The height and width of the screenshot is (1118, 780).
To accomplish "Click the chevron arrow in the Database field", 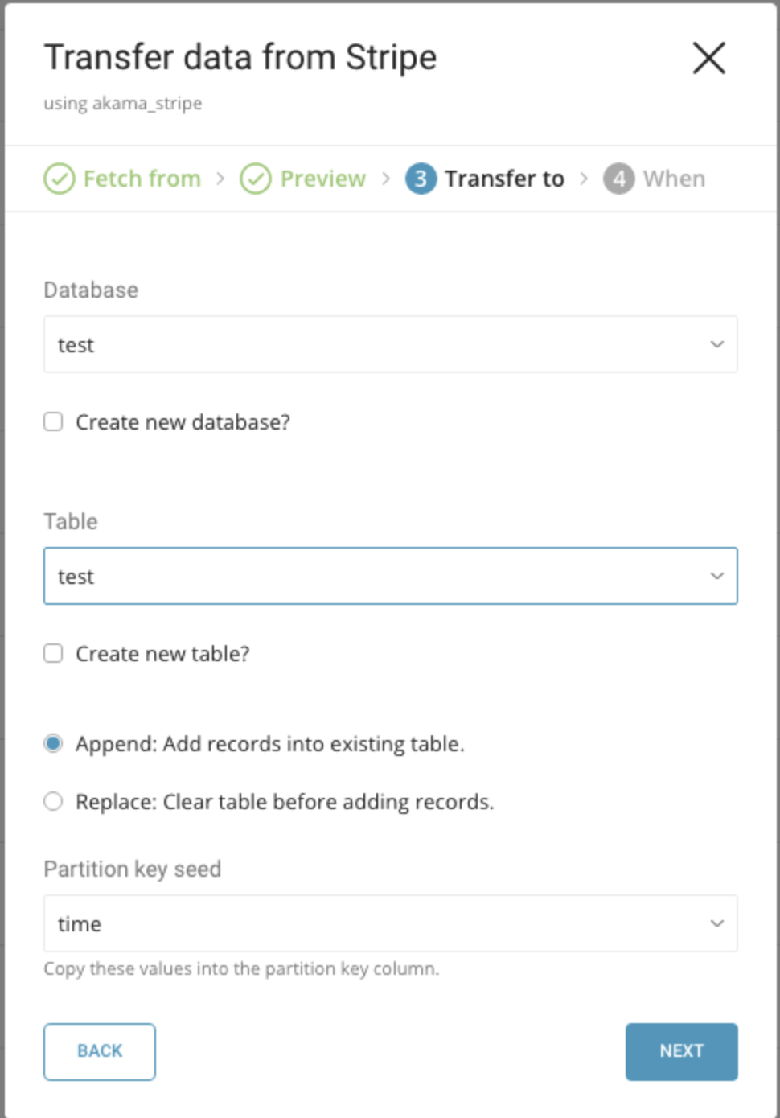I will click(x=716, y=344).
